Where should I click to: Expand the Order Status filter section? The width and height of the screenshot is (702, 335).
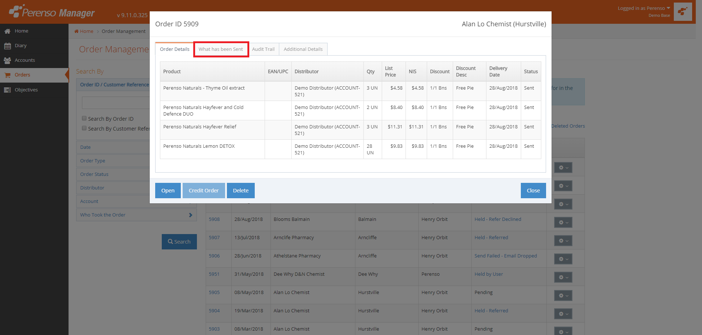113,174
